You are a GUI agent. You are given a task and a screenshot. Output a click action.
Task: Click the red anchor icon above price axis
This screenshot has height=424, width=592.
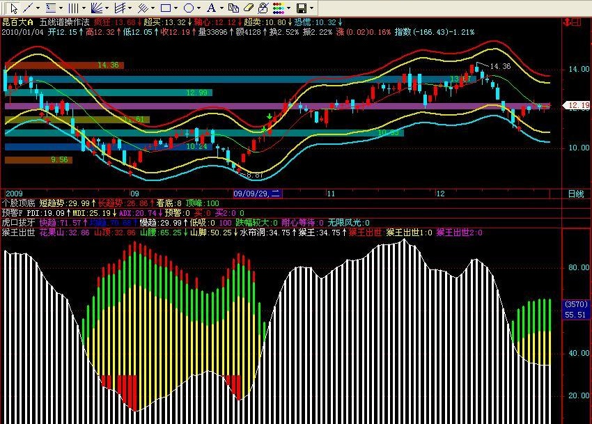coord(567,22)
